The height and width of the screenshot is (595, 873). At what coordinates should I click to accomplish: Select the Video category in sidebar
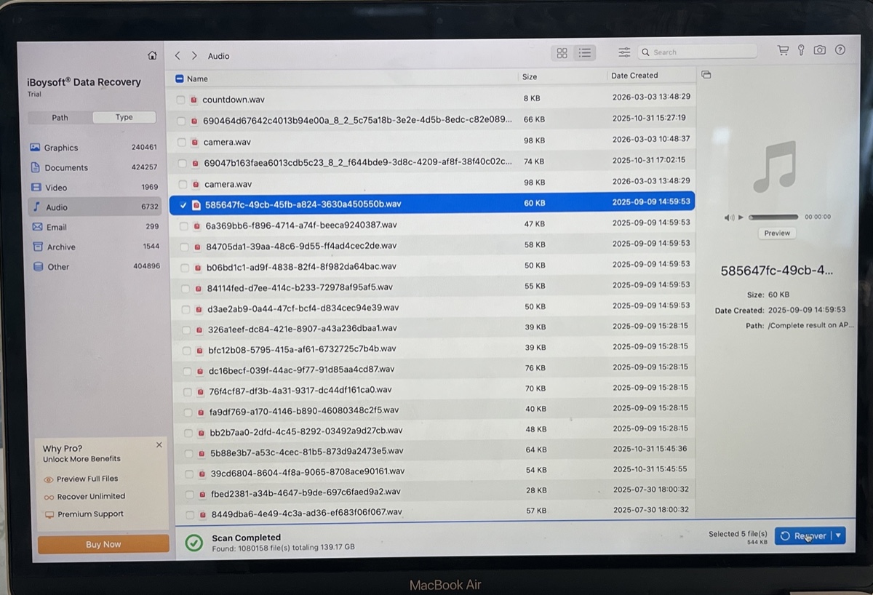pos(56,187)
